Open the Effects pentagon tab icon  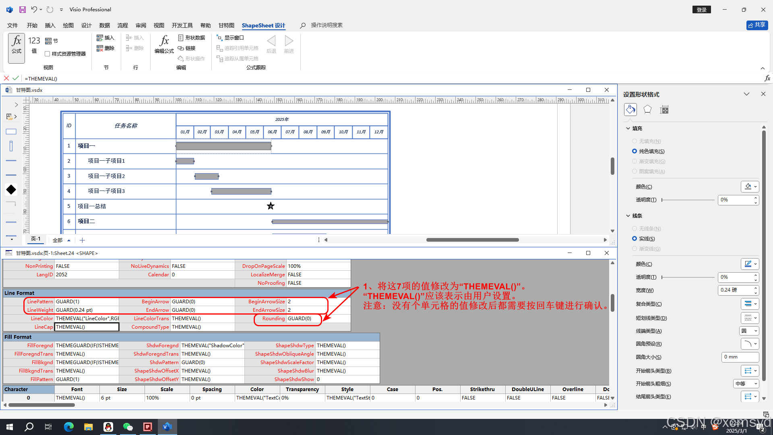click(647, 110)
